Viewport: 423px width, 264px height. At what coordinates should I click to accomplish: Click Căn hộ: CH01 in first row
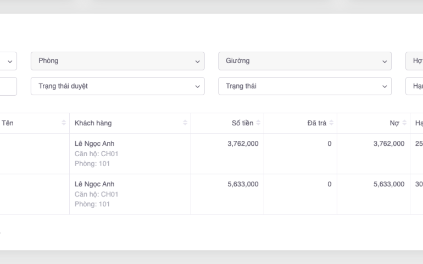click(97, 154)
